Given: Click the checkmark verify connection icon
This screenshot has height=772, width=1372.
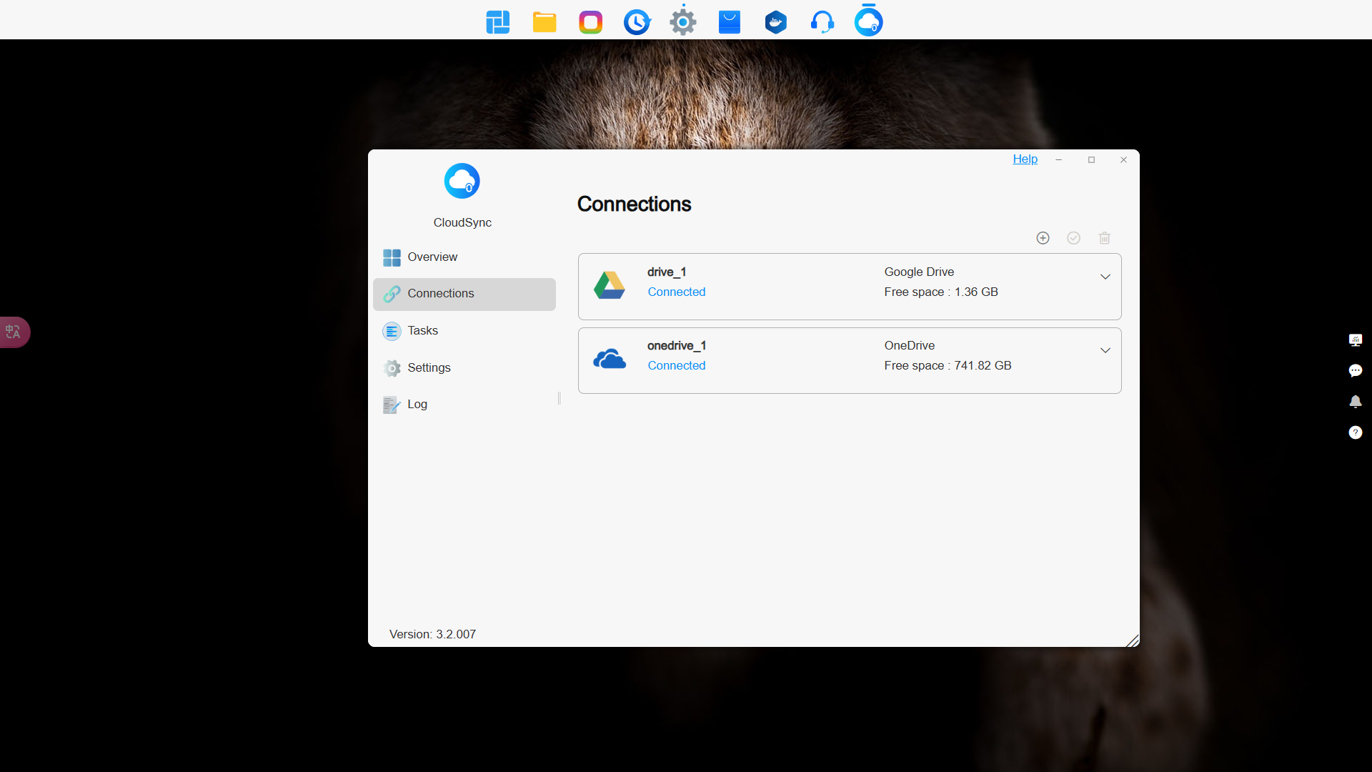Looking at the screenshot, I should click(x=1074, y=238).
